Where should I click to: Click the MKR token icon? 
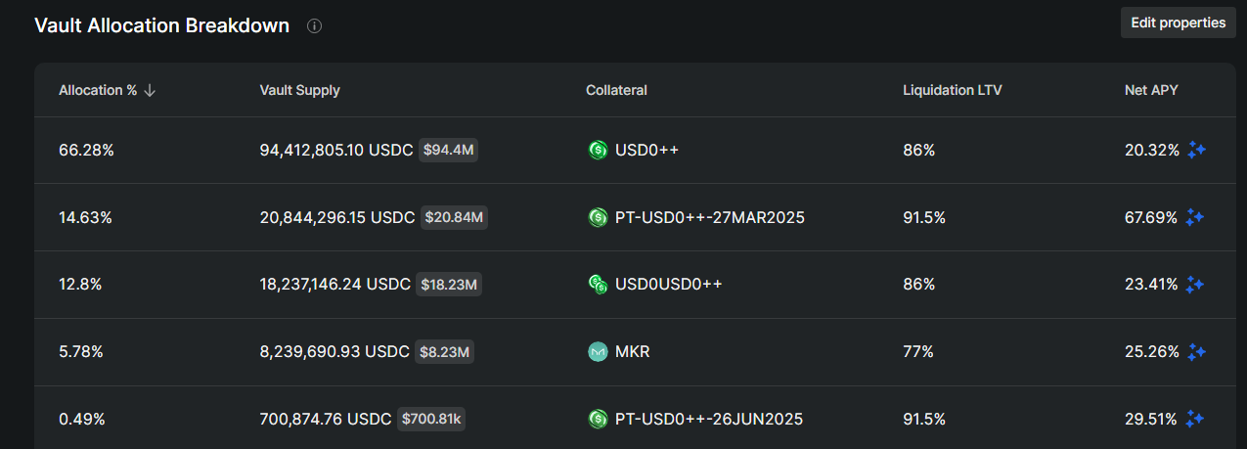[x=598, y=351]
